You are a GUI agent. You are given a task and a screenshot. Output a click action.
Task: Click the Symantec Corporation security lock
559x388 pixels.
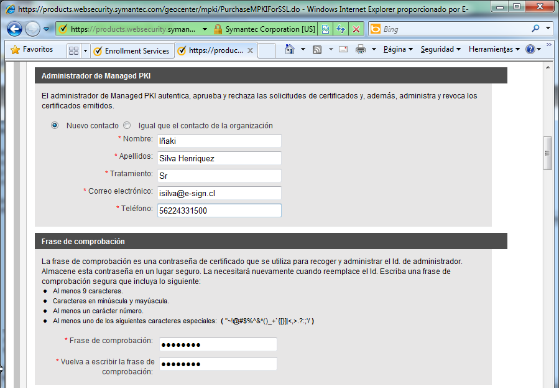coord(218,29)
